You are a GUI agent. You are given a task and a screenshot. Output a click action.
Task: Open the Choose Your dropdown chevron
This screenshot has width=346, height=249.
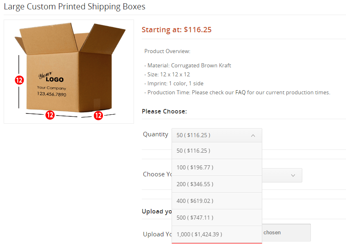pos(293,176)
